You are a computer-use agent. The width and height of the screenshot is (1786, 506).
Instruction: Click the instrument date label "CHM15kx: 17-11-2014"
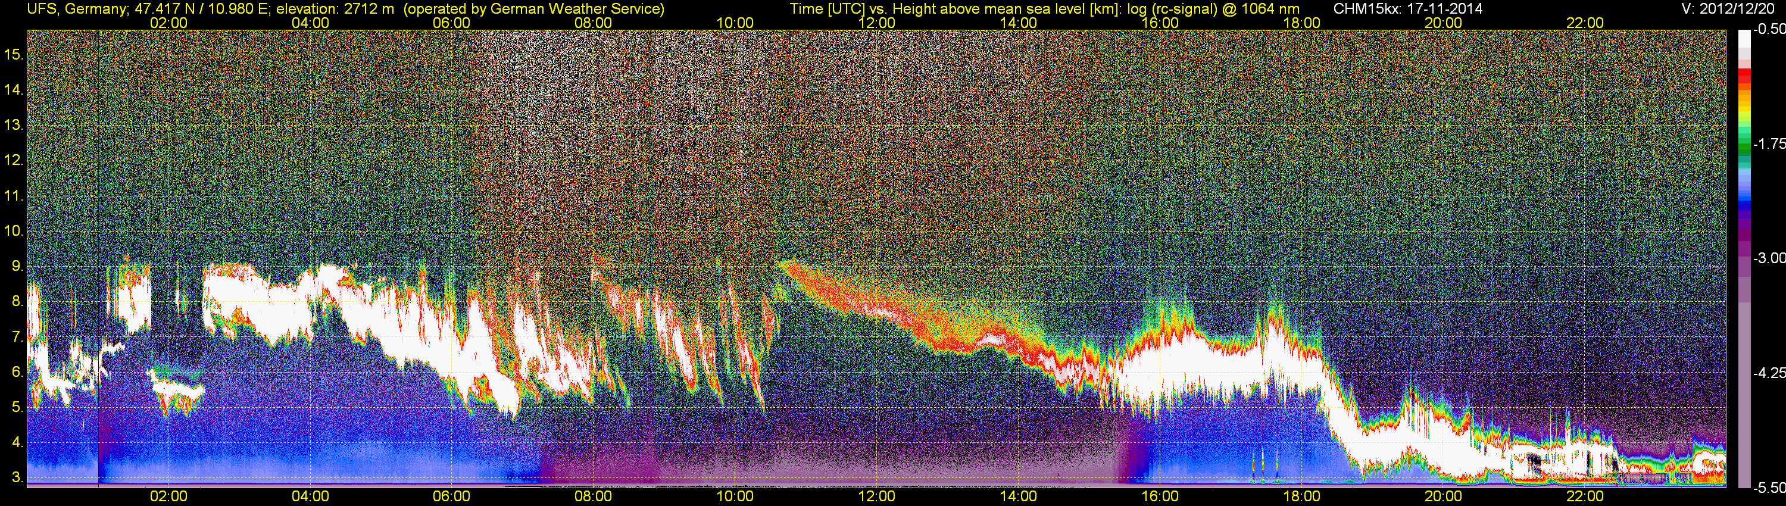1407,9
